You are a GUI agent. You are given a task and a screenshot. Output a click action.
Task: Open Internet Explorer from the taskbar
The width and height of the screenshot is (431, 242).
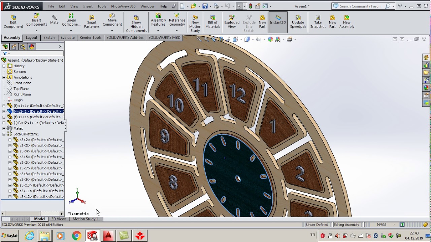pyautogui.click(x=30, y=236)
